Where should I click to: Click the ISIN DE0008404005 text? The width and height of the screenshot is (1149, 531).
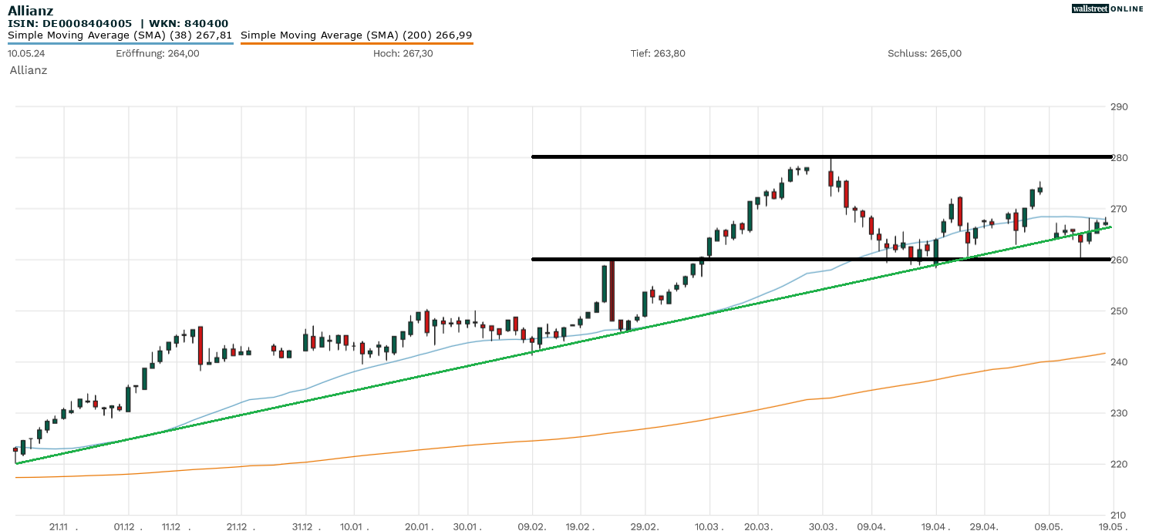(70, 23)
